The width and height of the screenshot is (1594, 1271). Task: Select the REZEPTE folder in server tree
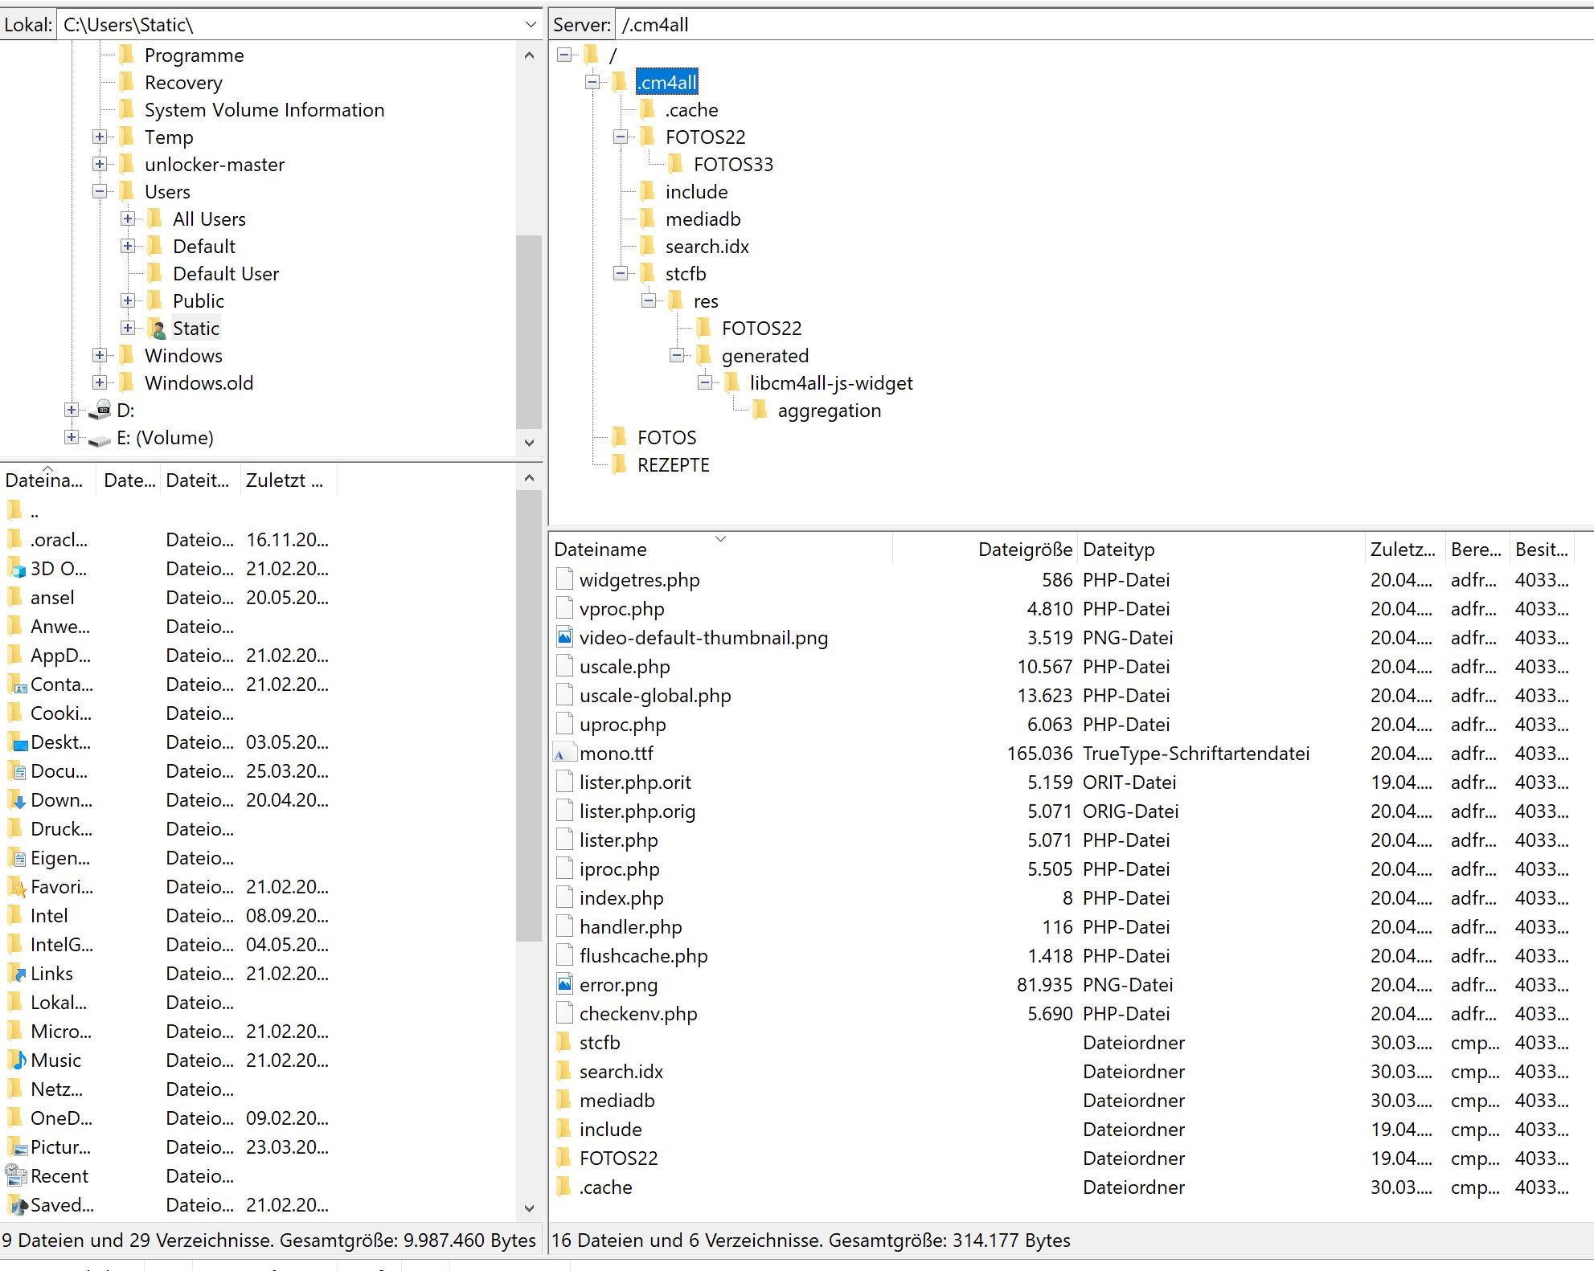click(x=673, y=465)
